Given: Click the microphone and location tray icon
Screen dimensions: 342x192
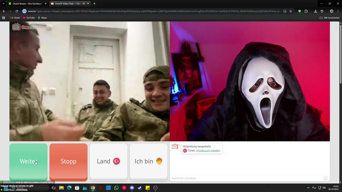Looking at the screenshot, I should coord(314,188).
